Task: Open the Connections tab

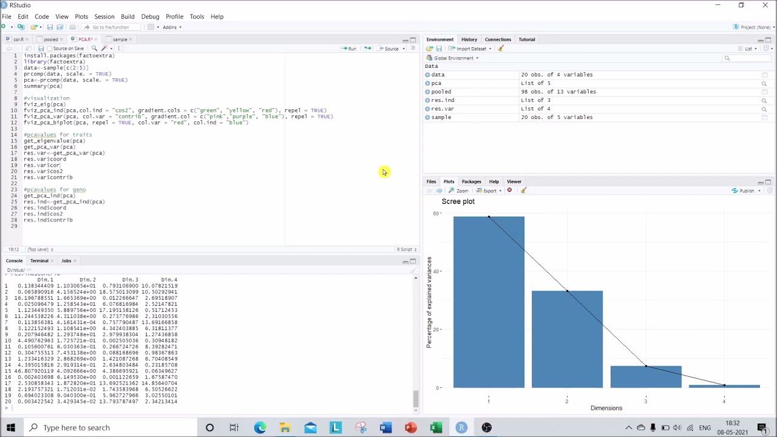Action: point(498,39)
